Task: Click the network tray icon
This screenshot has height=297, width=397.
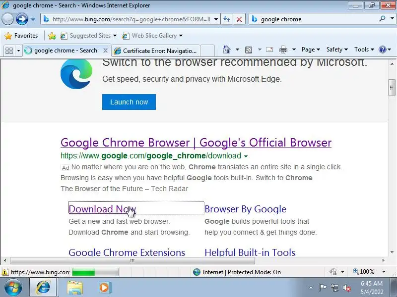Action: [334, 288]
